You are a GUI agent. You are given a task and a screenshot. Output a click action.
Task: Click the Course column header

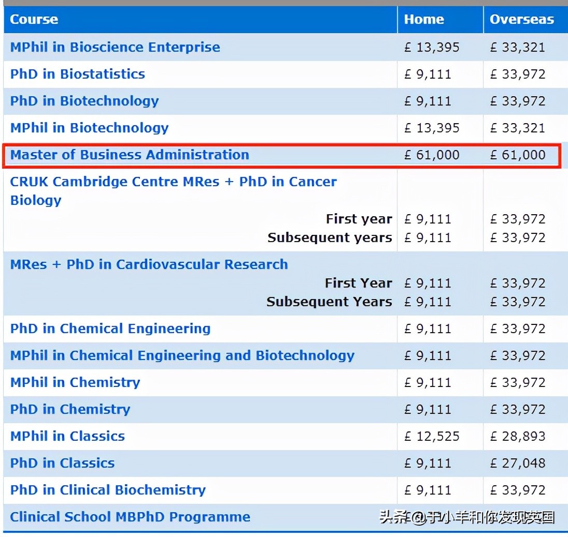(34, 20)
